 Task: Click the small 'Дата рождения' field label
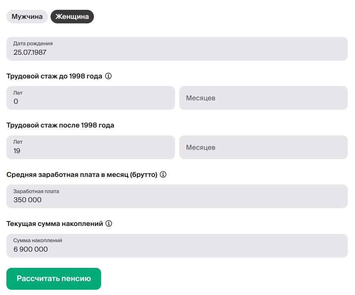33,43
